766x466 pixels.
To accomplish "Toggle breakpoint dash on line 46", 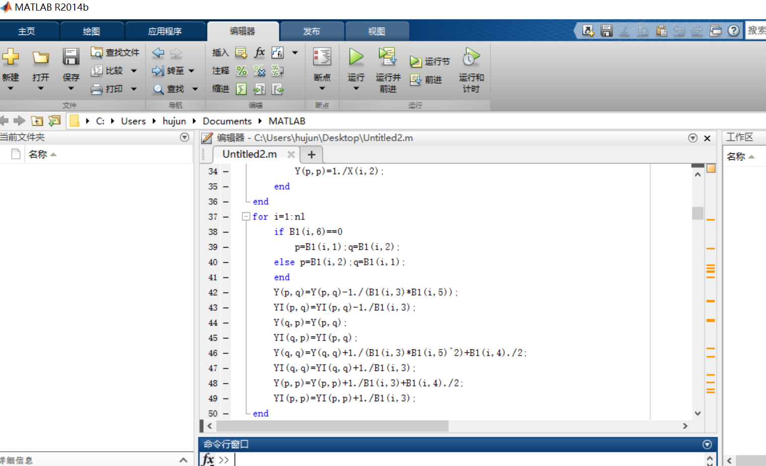I will (x=226, y=353).
